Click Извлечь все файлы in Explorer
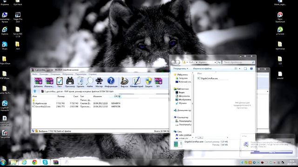298x167 pixels. coord(203,69)
